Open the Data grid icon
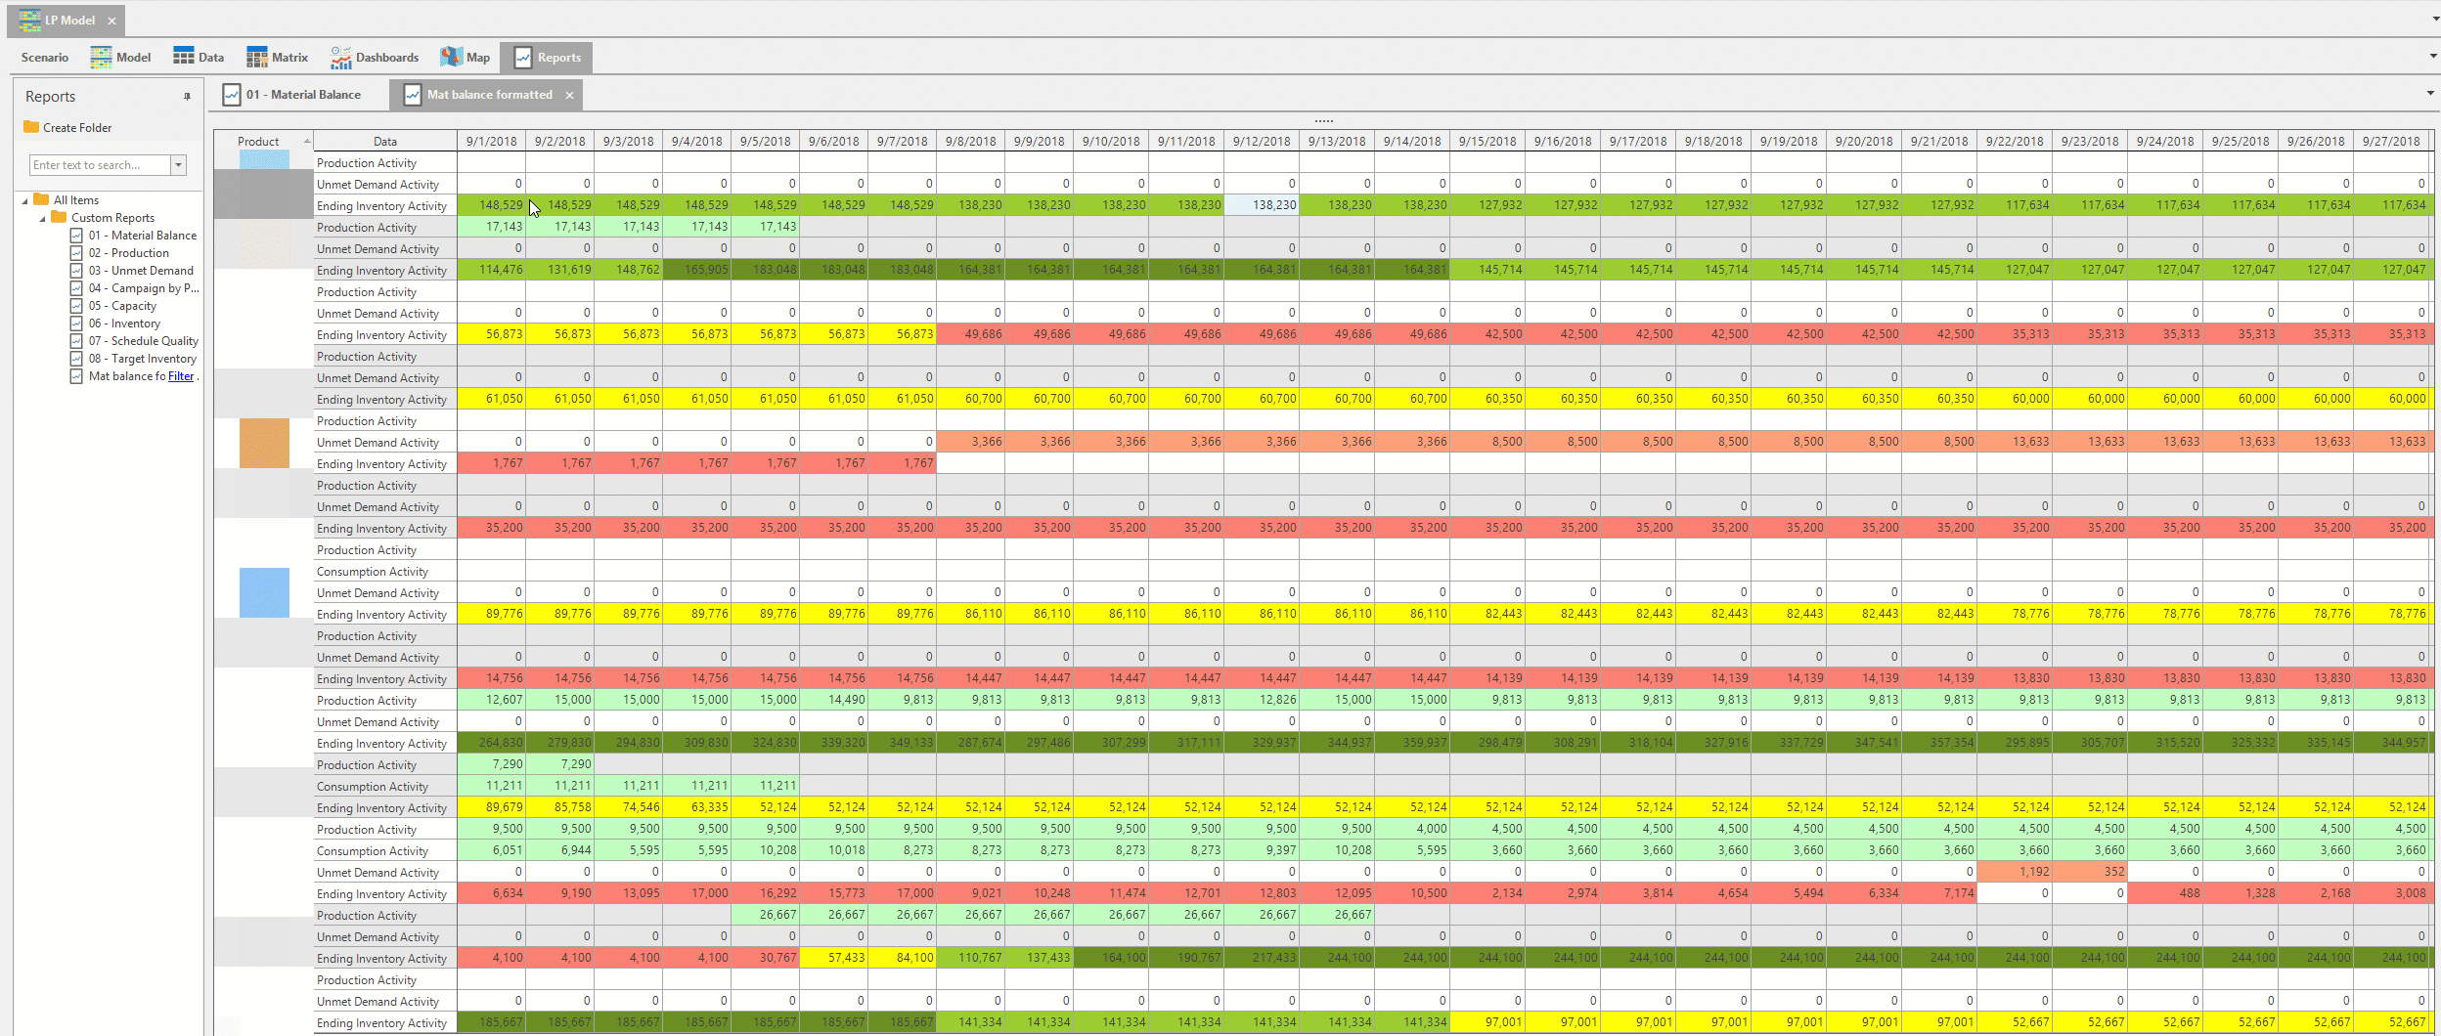Viewport: 2441px width, 1036px height. point(184,57)
